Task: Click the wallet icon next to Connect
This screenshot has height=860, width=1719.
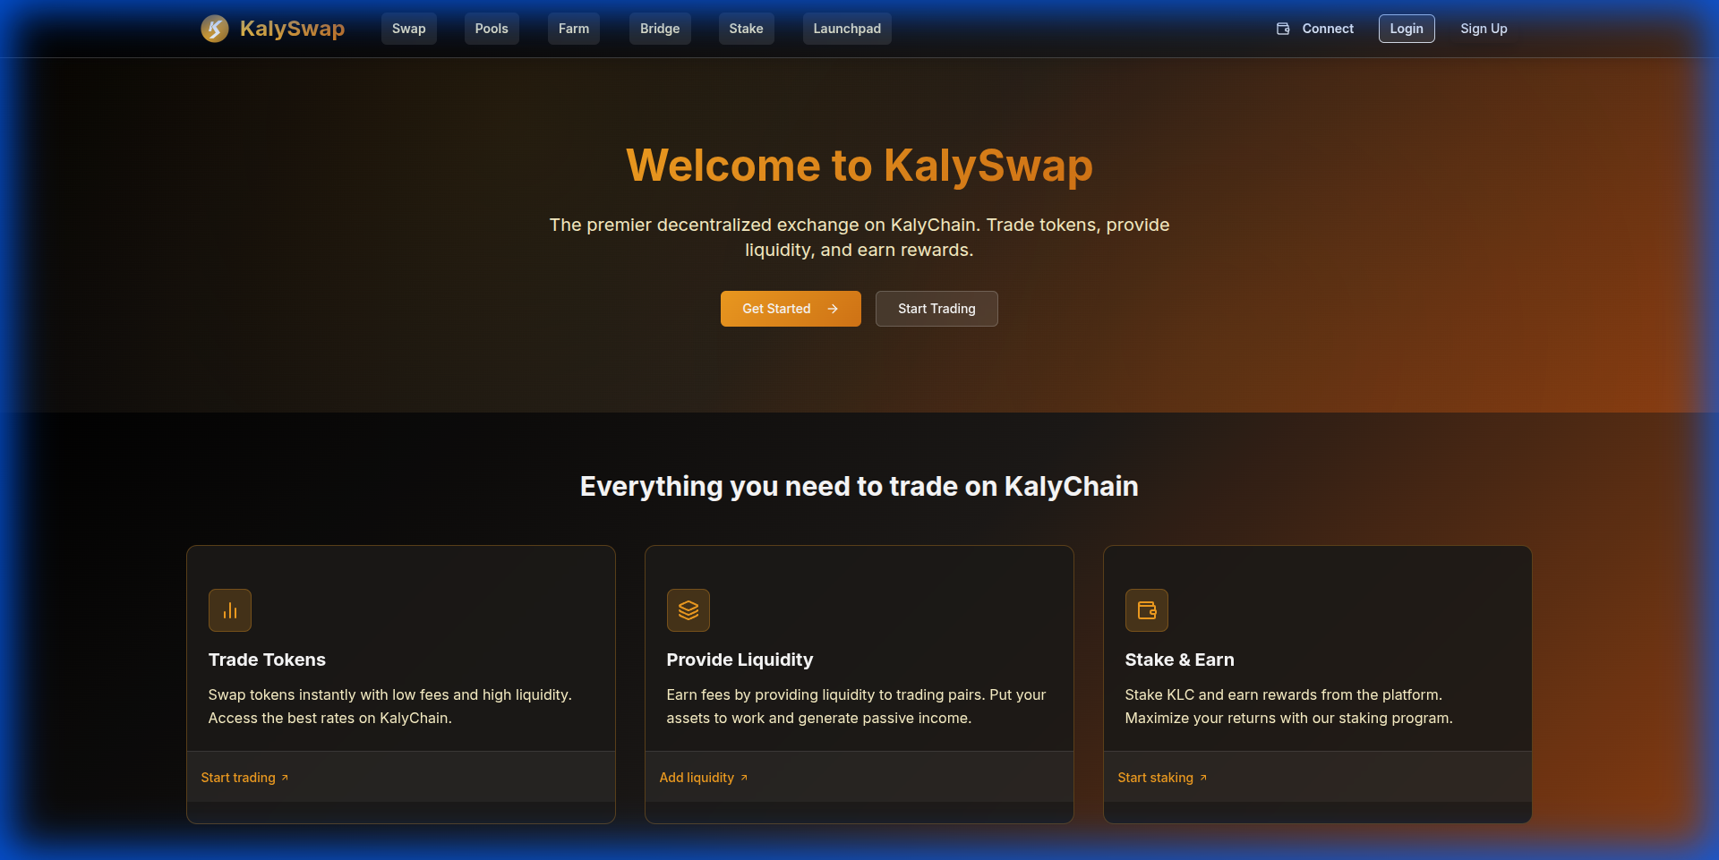Action: tap(1281, 28)
